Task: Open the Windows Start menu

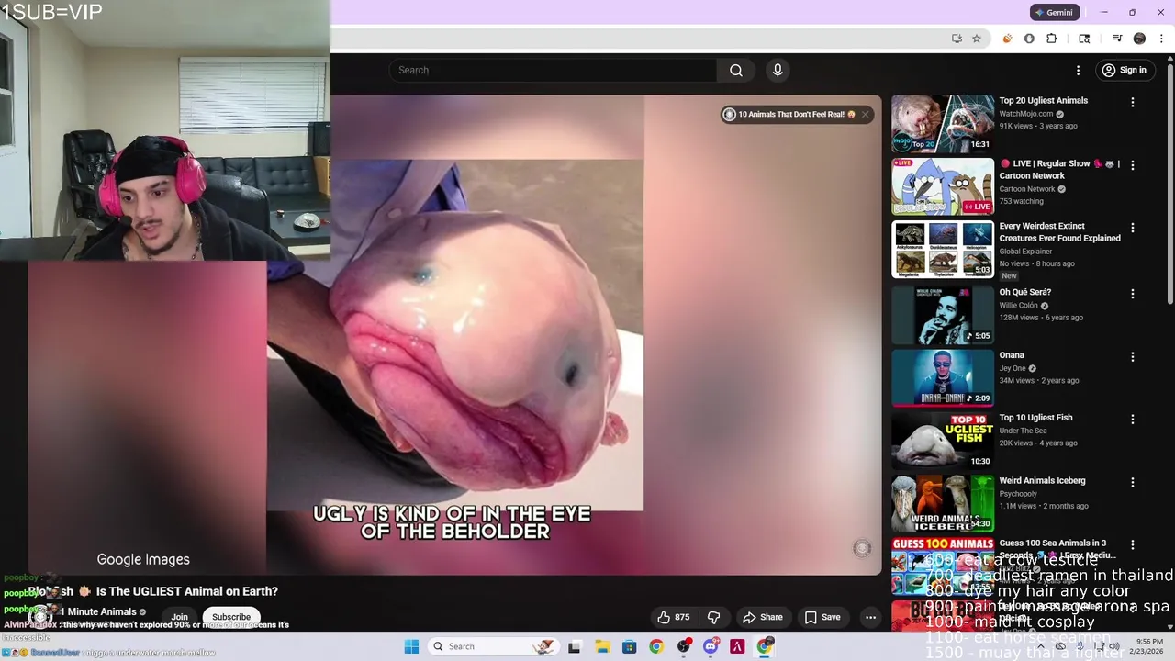Action: 412,646
